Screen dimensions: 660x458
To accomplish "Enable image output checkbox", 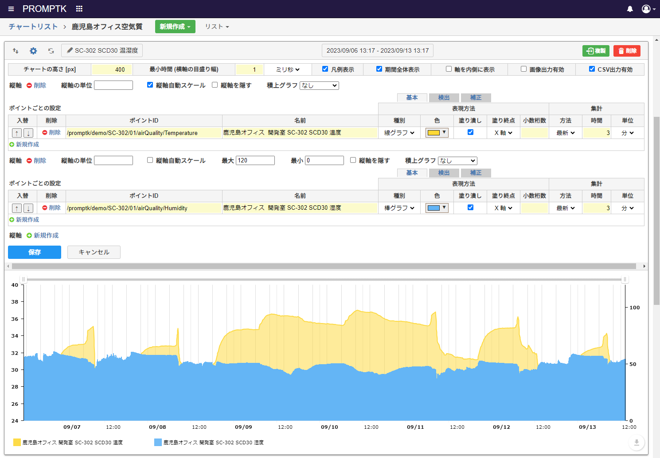I will [x=523, y=69].
